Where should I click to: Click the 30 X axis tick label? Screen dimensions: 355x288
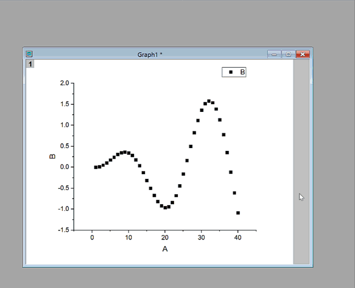pyautogui.click(x=201, y=237)
